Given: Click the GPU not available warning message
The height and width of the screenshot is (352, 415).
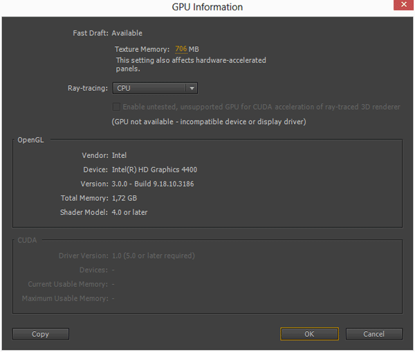Looking at the screenshot, I should coord(208,121).
